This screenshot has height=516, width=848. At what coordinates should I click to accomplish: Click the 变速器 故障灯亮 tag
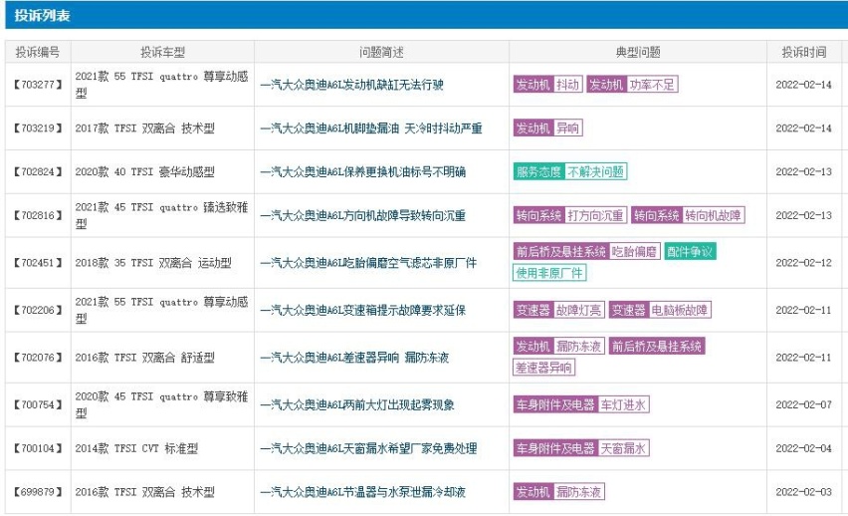(x=558, y=310)
